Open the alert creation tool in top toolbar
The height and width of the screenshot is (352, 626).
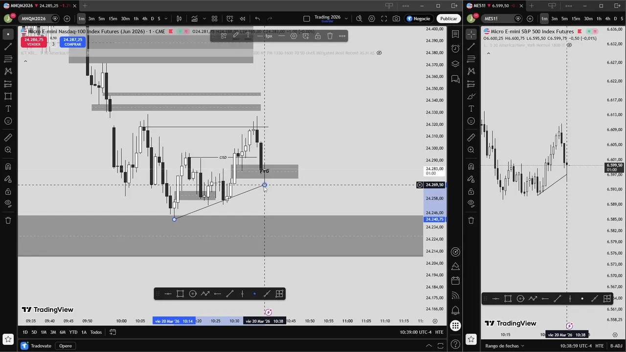click(x=230, y=19)
